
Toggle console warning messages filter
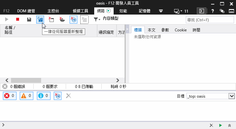coord(27,96)
